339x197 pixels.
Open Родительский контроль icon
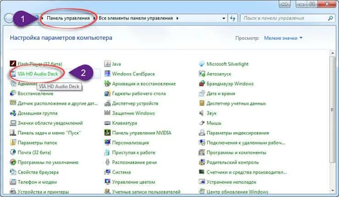point(202,162)
